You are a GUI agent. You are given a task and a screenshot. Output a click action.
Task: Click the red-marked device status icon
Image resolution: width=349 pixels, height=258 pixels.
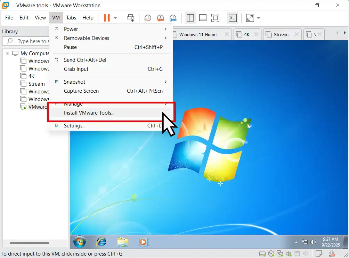click(x=332, y=253)
